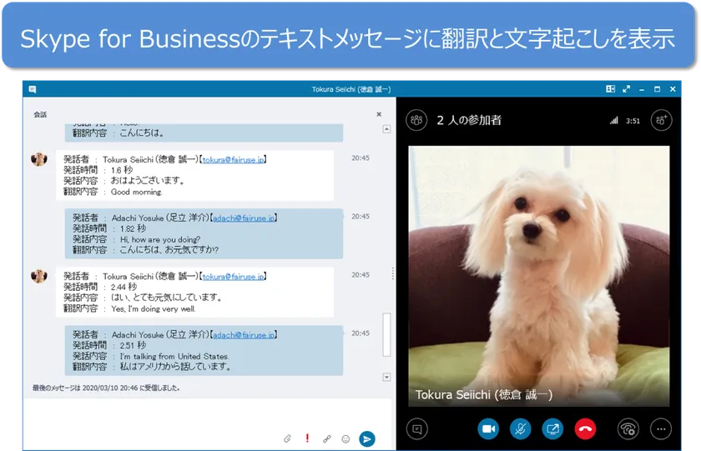
Task: Open the participants list icon
Action: pyautogui.click(x=416, y=120)
